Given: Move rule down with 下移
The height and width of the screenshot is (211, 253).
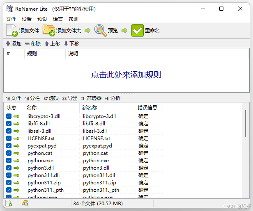Looking at the screenshot, I should click(71, 43).
